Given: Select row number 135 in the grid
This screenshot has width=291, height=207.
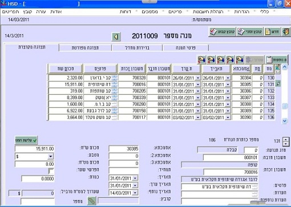Looking at the screenshot, I should click(269, 111).
